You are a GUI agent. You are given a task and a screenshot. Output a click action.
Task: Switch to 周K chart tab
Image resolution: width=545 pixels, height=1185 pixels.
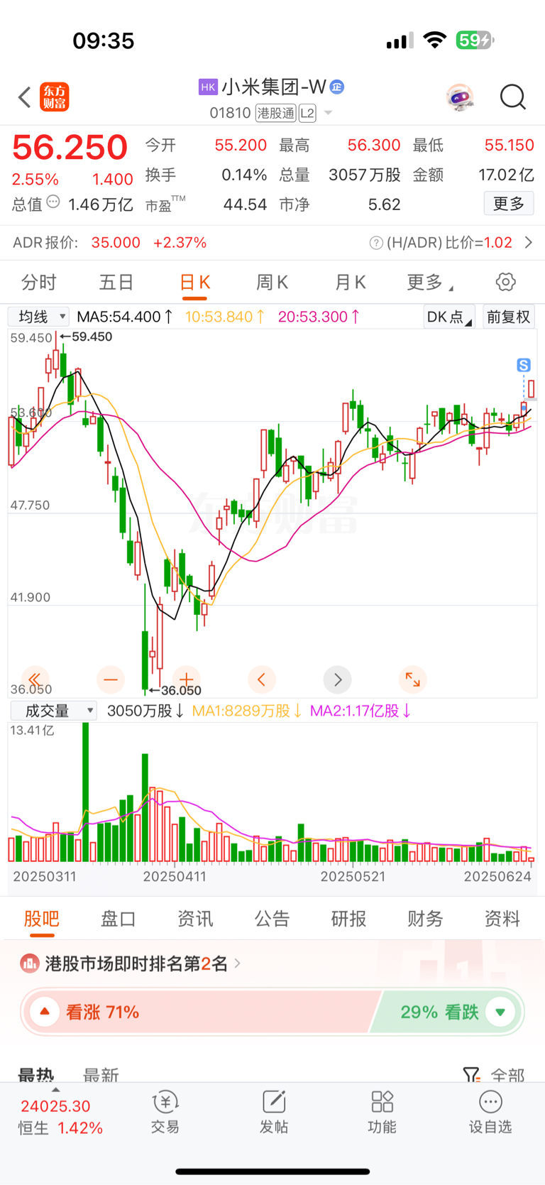point(272,283)
